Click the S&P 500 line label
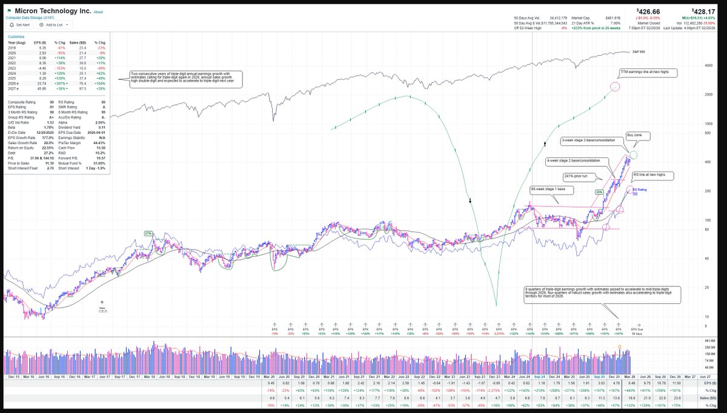727x413 pixels. point(639,52)
